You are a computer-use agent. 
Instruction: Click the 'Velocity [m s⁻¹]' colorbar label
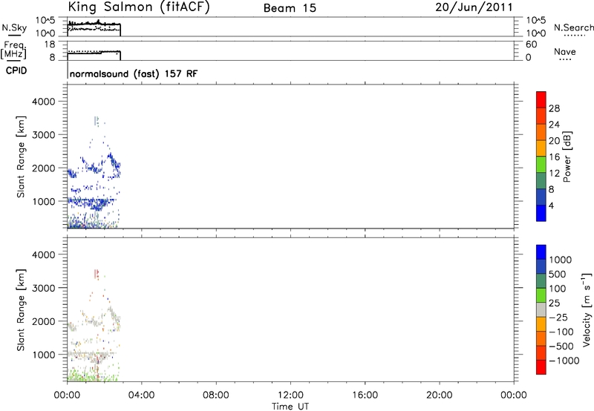point(587,310)
